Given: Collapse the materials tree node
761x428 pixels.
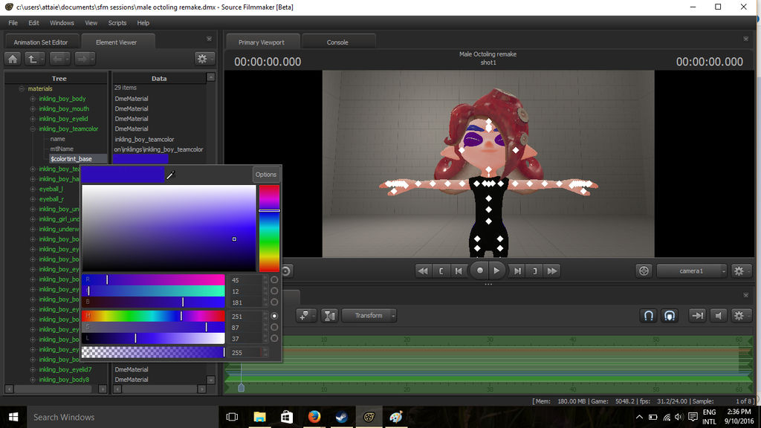Looking at the screenshot, I should coord(22,89).
